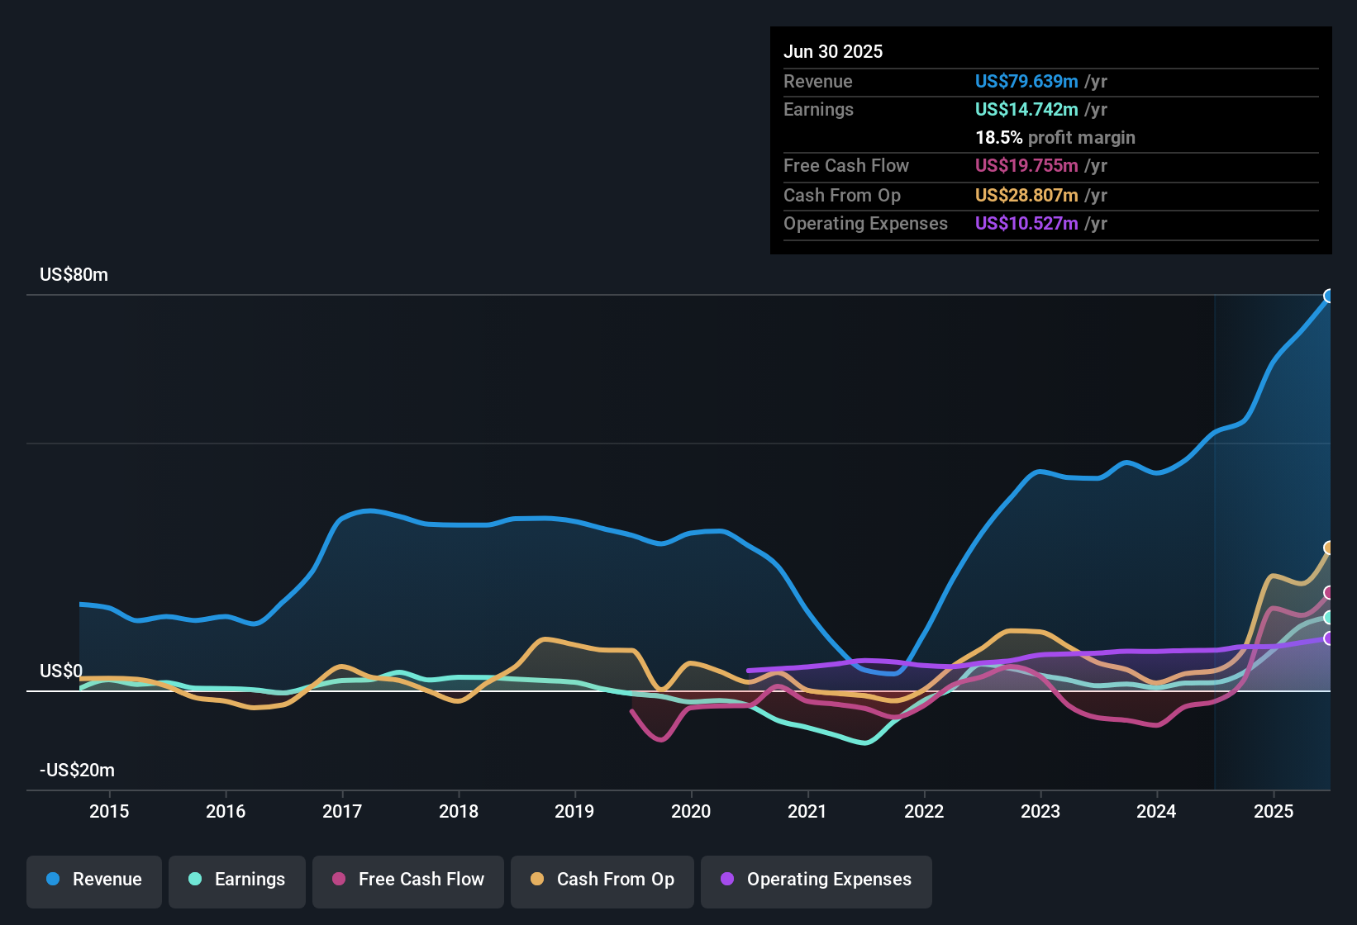1357x925 pixels.
Task: Hide the Operating Expenses series
Action: point(817,880)
